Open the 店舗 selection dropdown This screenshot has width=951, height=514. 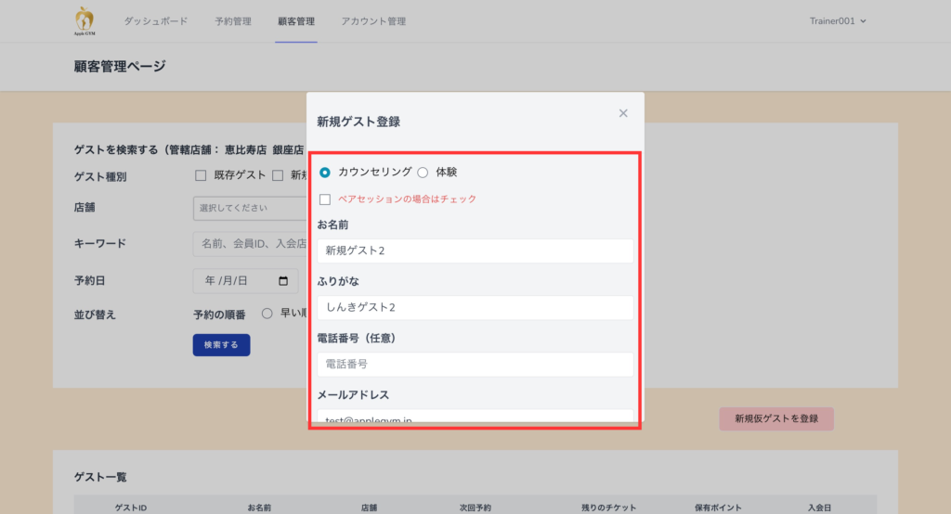click(251, 209)
